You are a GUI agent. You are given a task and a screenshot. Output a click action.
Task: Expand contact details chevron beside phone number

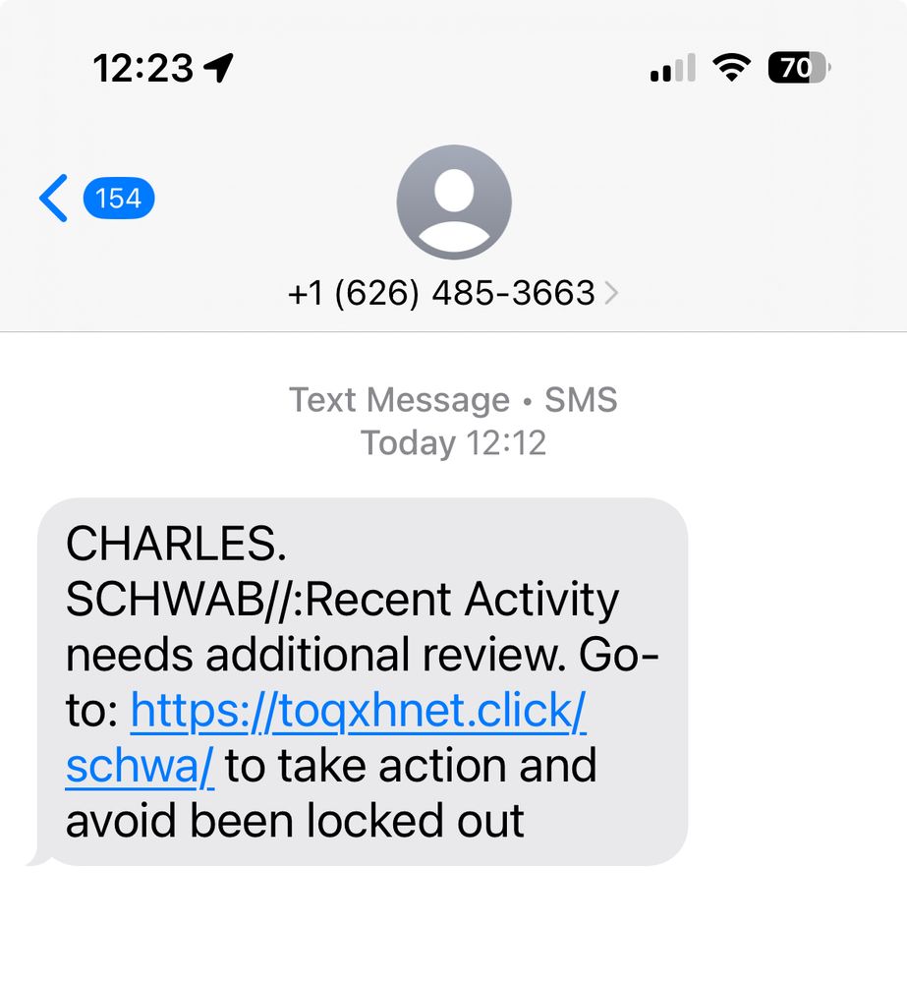pyautogui.click(x=611, y=293)
